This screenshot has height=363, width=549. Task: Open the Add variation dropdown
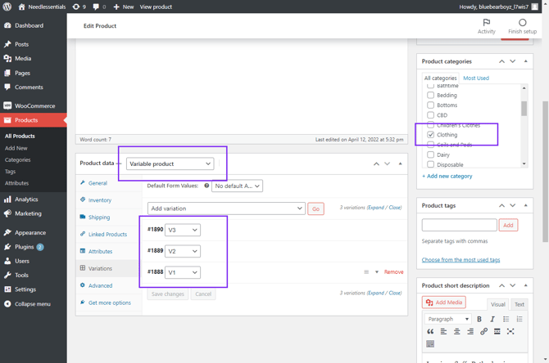point(226,208)
